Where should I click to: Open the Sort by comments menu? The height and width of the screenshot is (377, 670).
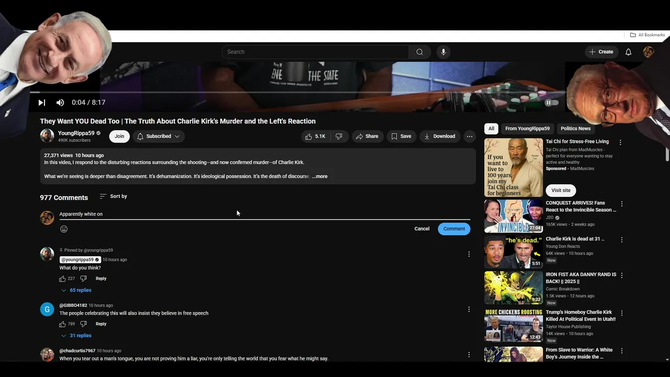pos(114,196)
